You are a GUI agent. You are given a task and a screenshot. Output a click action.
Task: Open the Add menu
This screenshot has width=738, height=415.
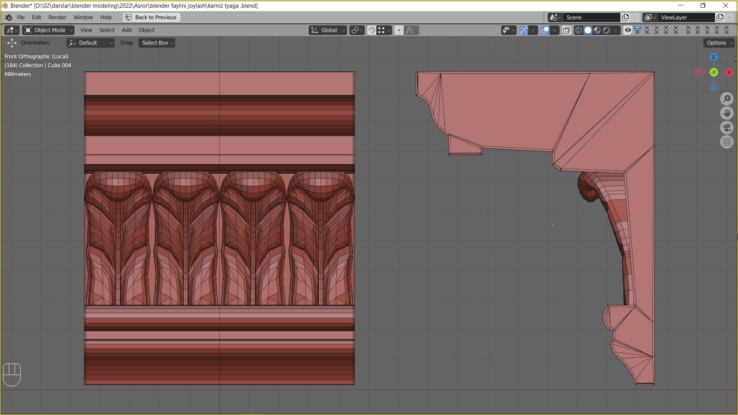pos(126,30)
